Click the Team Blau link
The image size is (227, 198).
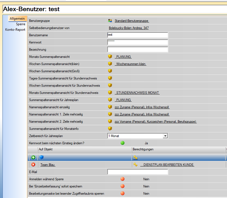48,165
